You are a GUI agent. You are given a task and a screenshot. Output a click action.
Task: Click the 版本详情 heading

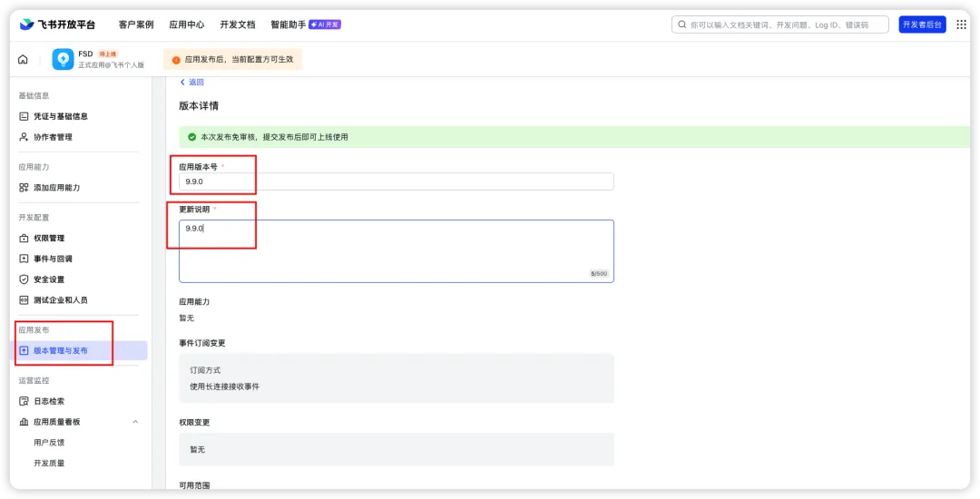coord(199,105)
